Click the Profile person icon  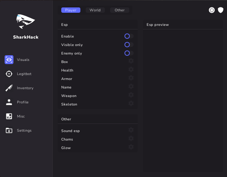click(x=9, y=102)
